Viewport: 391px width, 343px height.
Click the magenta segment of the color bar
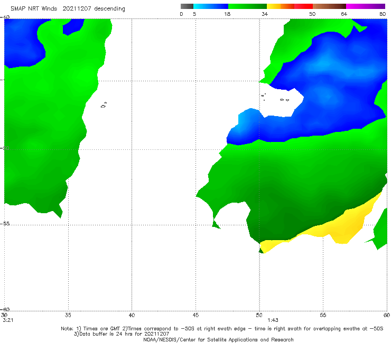(366, 6)
